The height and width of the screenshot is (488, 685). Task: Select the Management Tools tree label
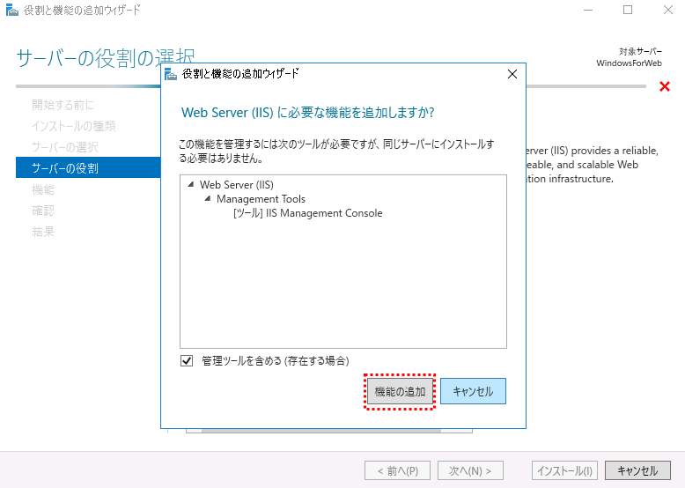click(x=261, y=199)
